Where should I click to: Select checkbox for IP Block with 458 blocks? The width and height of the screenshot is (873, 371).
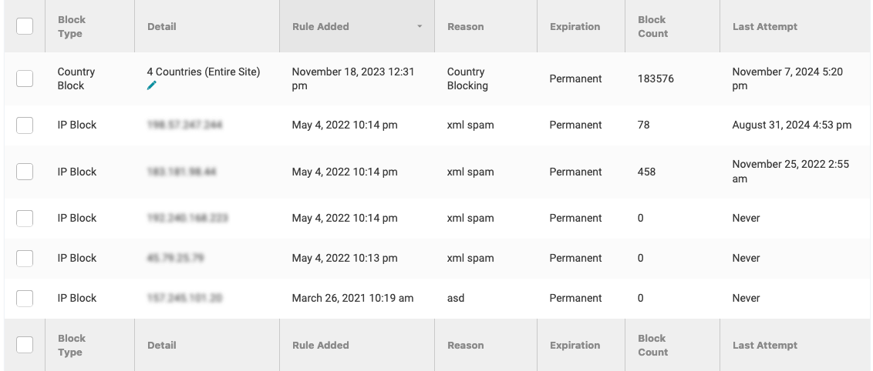click(x=25, y=172)
